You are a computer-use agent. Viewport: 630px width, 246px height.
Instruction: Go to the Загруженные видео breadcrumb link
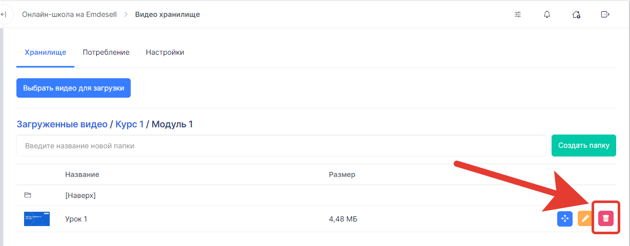[62, 124]
